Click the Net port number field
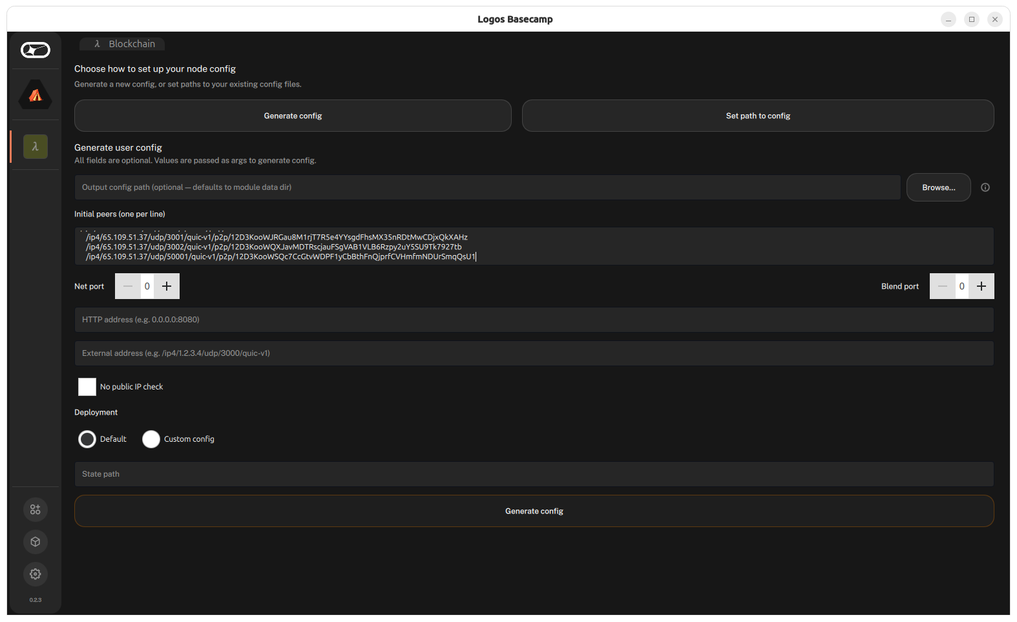Image resolution: width=1017 pixels, height=622 pixels. pyautogui.click(x=147, y=286)
